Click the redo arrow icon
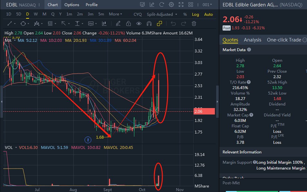Viewport: 307px width, 192px height. [x=183, y=24]
